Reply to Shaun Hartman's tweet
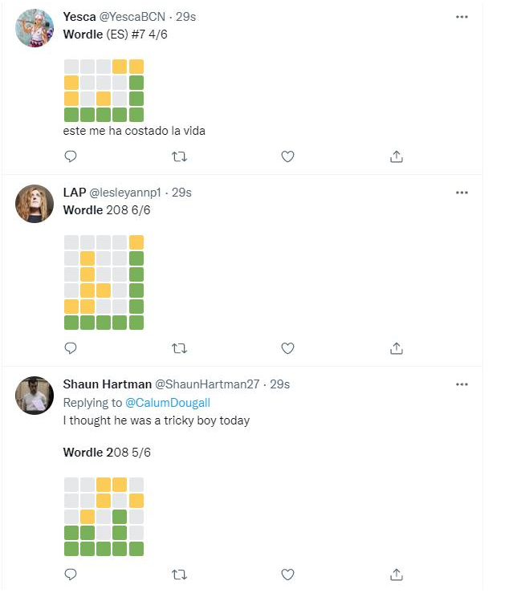The image size is (529, 597). pos(71,575)
